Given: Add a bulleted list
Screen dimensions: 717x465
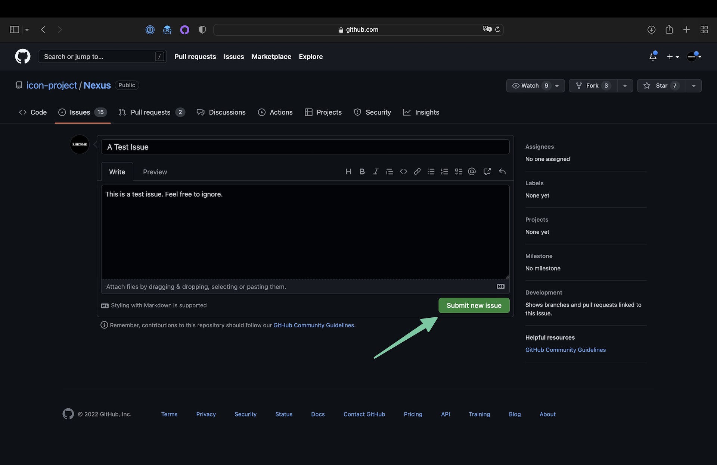Looking at the screenshot, I should [x=431, y=172].
